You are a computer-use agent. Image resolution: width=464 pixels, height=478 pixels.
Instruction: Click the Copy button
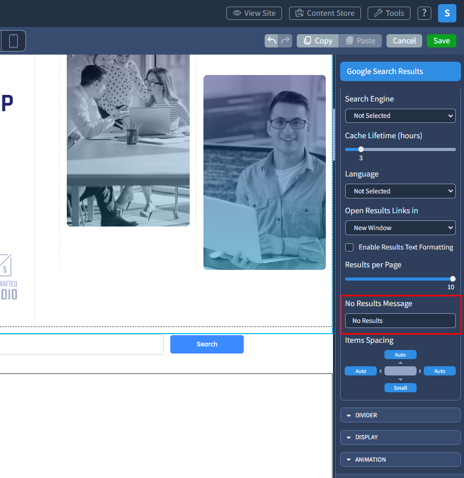coord(318,41)
